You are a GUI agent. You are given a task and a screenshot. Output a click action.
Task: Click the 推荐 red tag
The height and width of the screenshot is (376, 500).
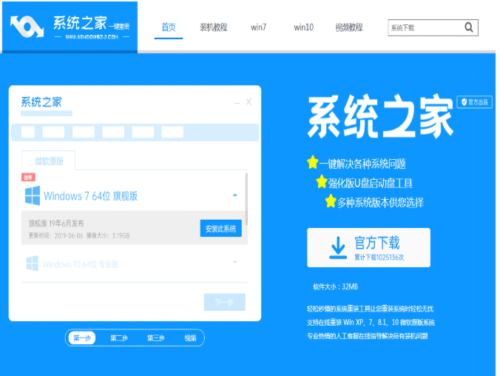(x=28, y=177)
